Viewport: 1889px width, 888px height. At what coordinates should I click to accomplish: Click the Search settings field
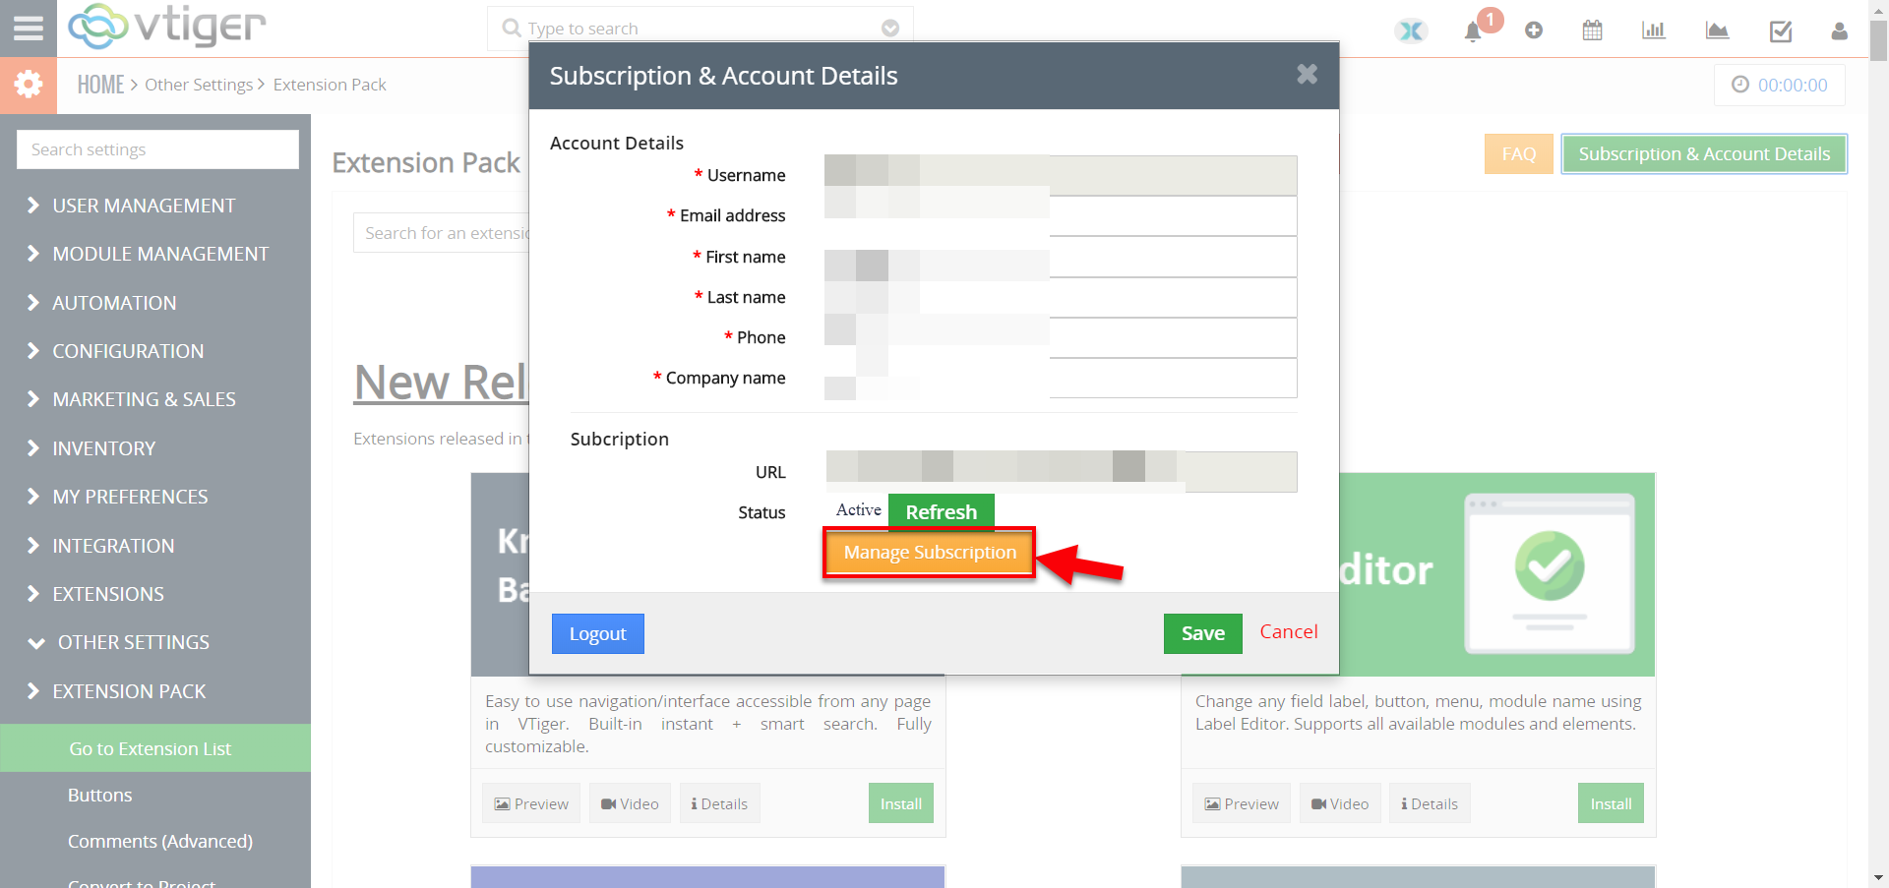click(157, 149)
